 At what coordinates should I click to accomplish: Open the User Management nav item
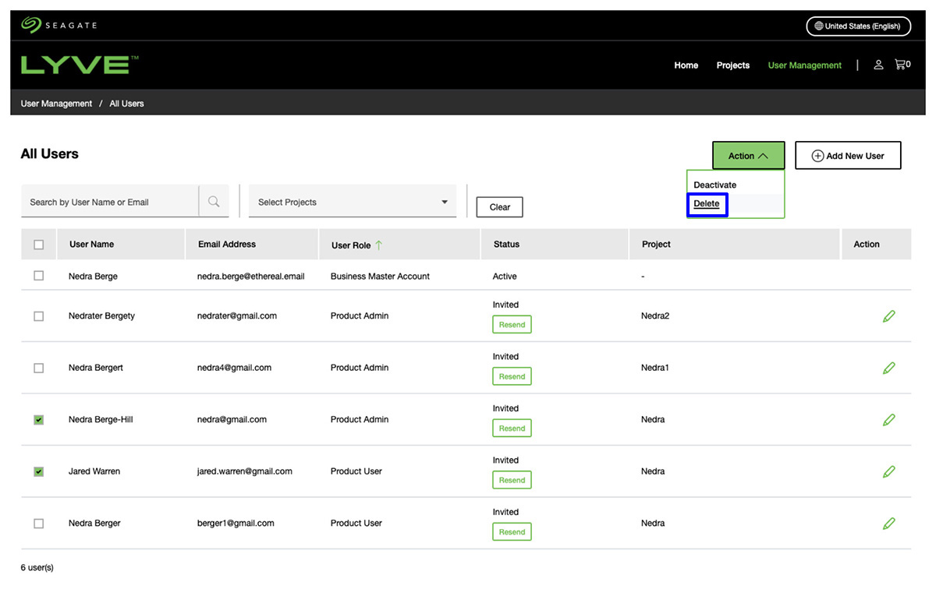pos(805,65)
